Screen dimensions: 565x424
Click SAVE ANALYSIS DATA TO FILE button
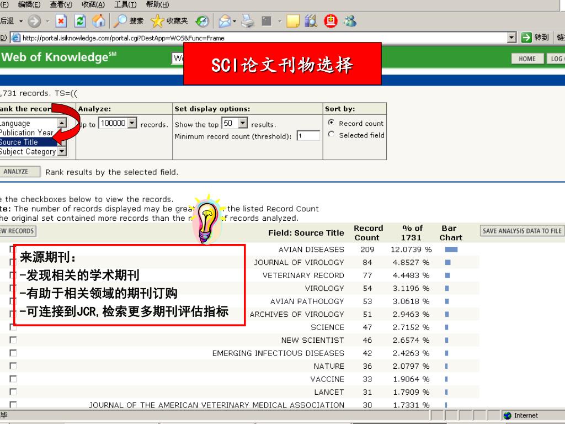pyautogui.click(x=522, y=231)
